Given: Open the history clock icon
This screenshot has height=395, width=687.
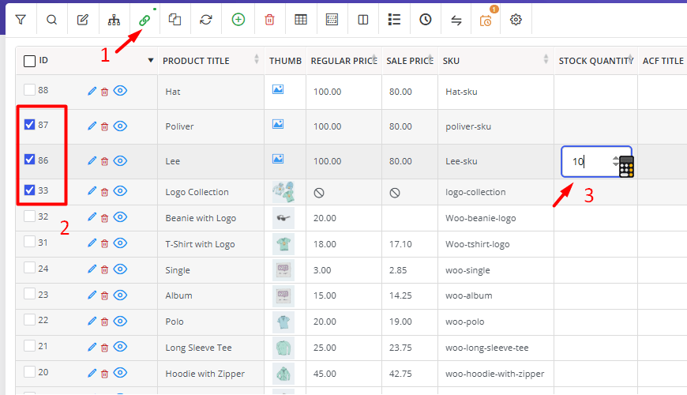Looking at the screenshot, I should click(x=426, y=20).
